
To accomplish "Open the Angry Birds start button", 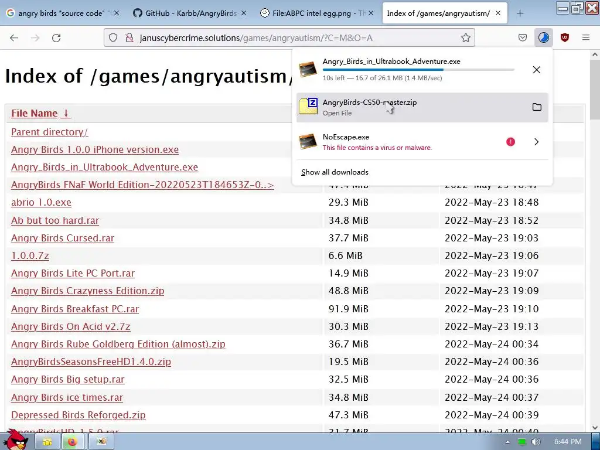I will point(17,439).
